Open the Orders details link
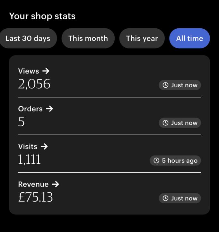The width and height of the screenshot is (219, 232). pyautogui.click(x=31, y=109)
